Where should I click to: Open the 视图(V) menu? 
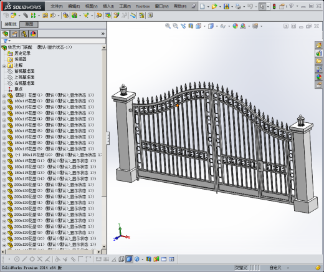[x=91, y=6]
